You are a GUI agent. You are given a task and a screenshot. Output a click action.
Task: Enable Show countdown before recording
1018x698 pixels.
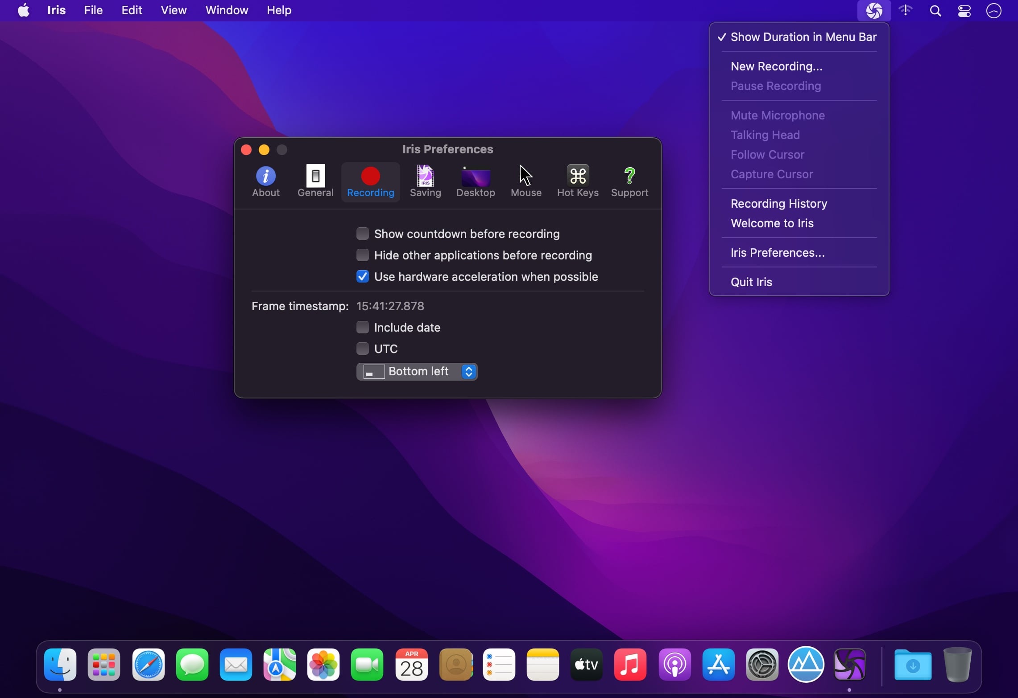pyautogui.click(x=363, y=234)
